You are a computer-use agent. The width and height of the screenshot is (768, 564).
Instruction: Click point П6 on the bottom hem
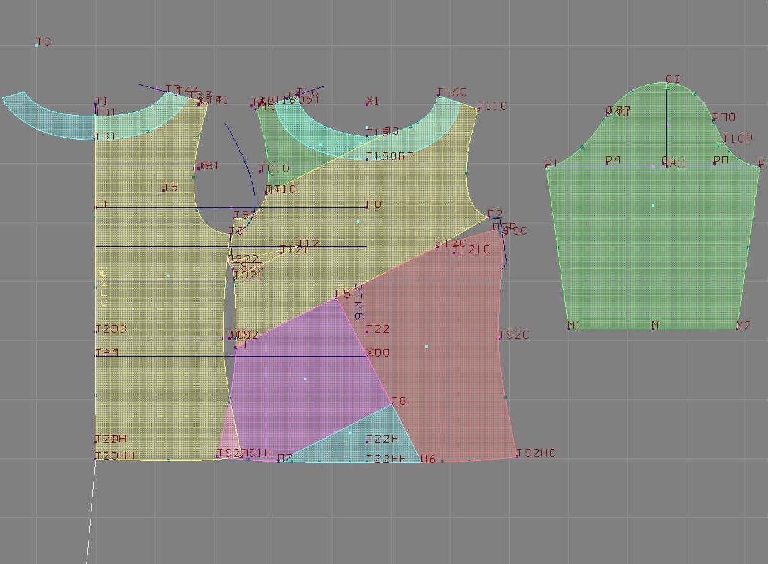[421, 462]
